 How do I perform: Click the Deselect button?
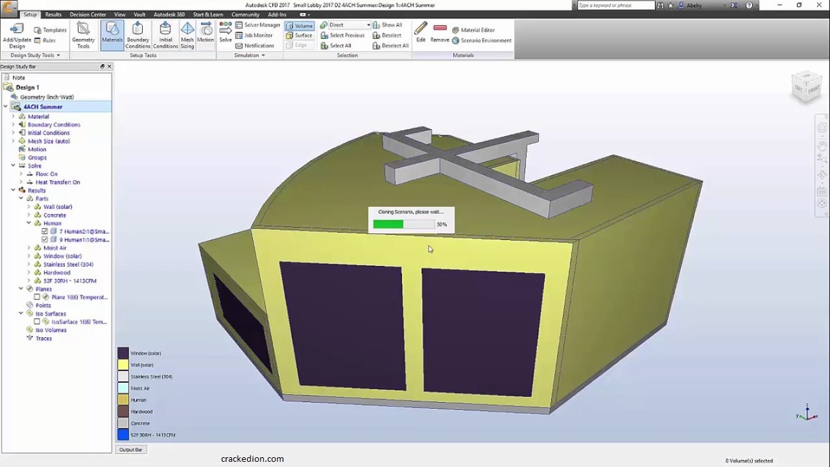click(387, 35)
